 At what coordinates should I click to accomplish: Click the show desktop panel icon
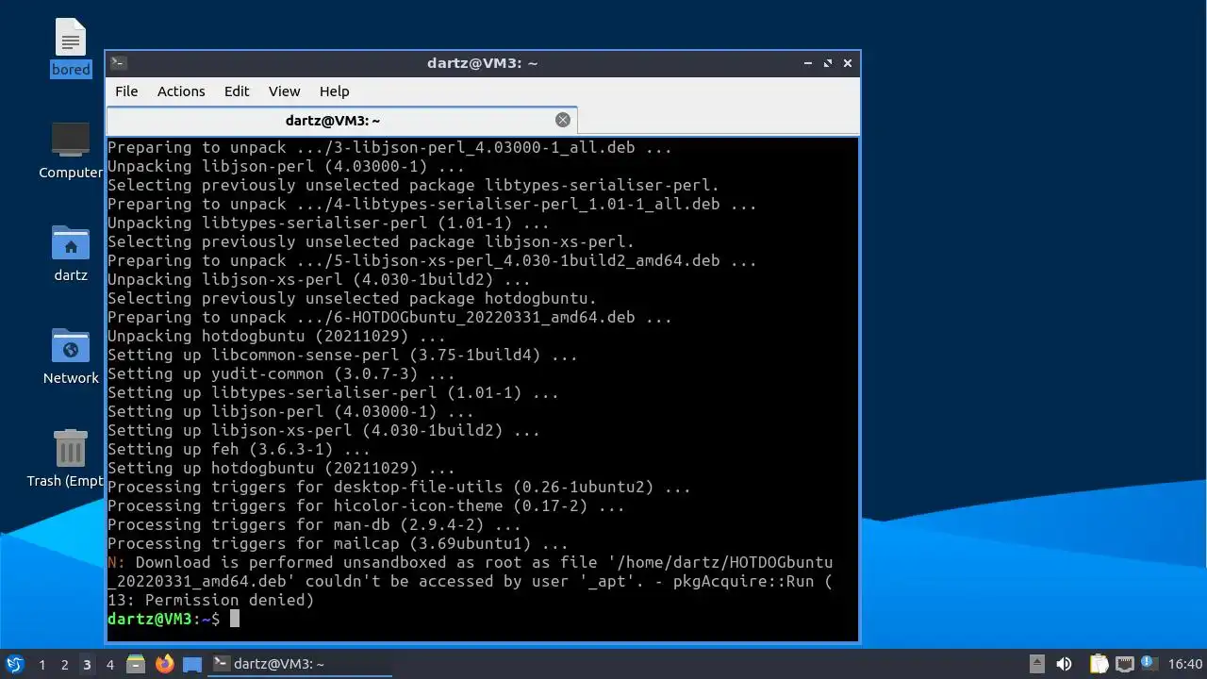tap(192, 664)
